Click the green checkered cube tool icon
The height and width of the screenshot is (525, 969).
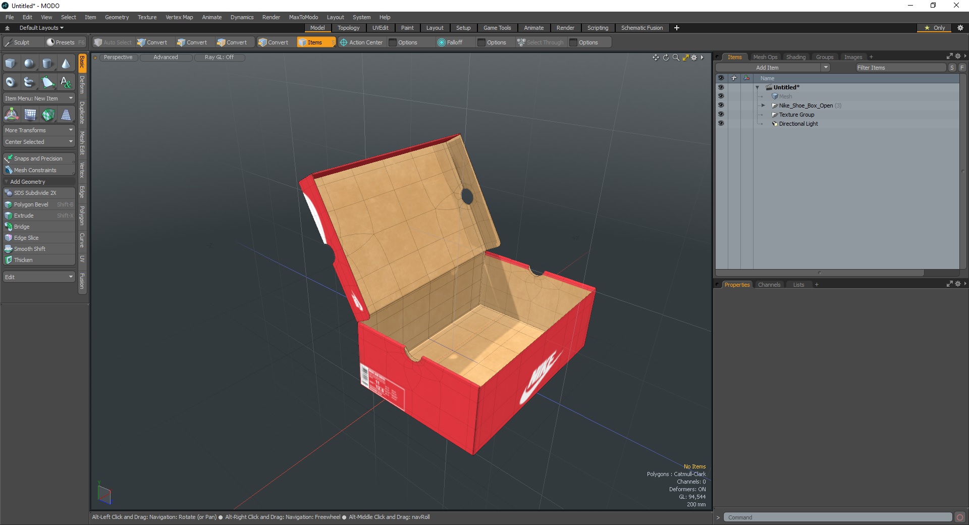coord(48,115)
